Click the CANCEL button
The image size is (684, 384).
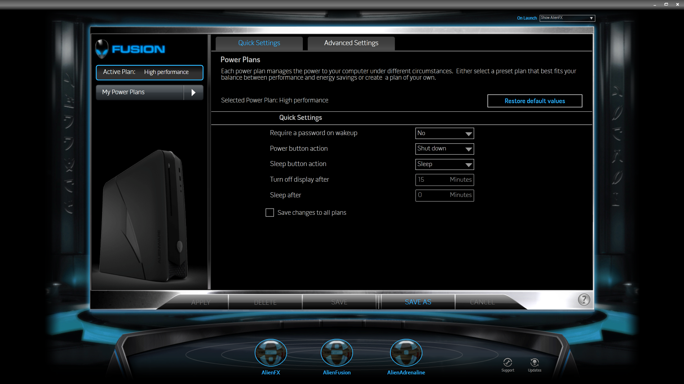pyautogui.click(x=482, y=302)
